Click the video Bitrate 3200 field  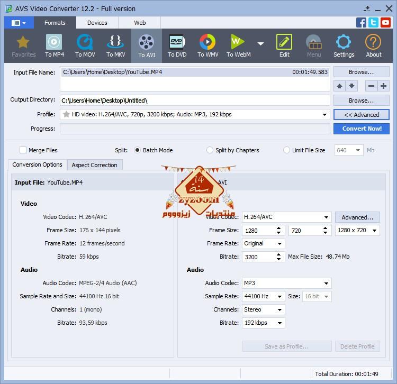(263, 257)
